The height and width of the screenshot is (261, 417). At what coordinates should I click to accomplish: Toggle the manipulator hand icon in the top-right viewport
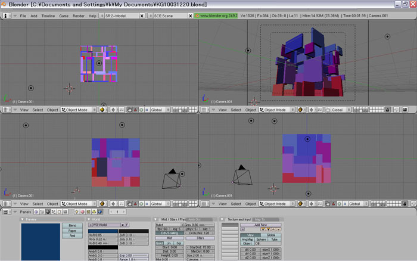[328, 110]
